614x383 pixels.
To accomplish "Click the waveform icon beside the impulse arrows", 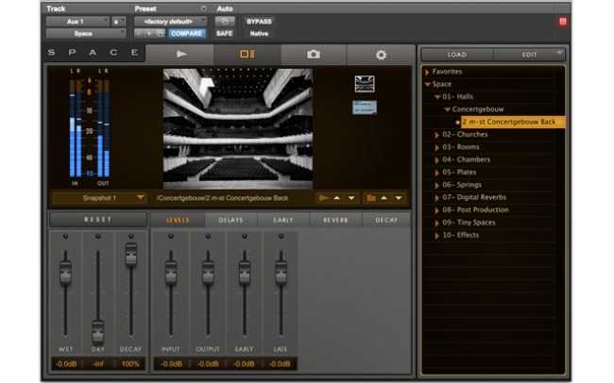I will 323,198.
